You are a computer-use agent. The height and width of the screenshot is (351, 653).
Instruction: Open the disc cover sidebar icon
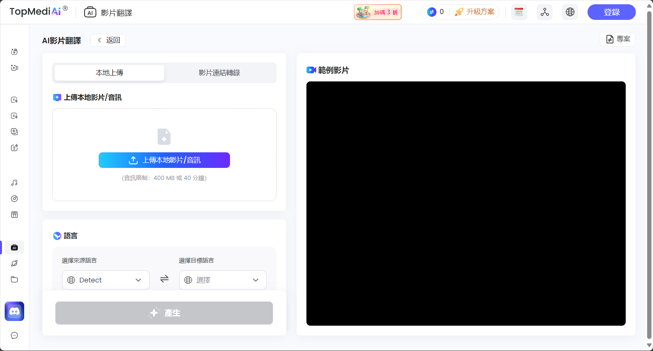(x=14, y=199)
